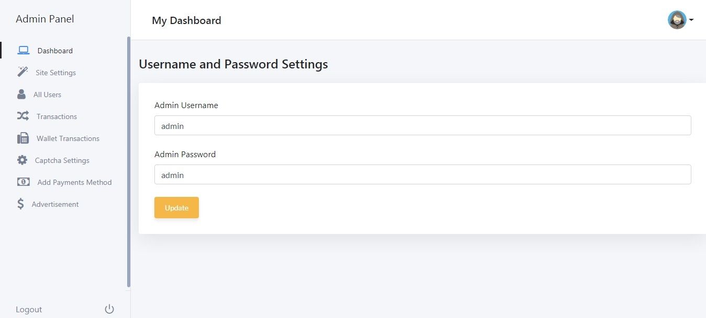Click the Wallet Transactions fax icon
The height and width of the screenshot is (318, 706).
point(23,138)
